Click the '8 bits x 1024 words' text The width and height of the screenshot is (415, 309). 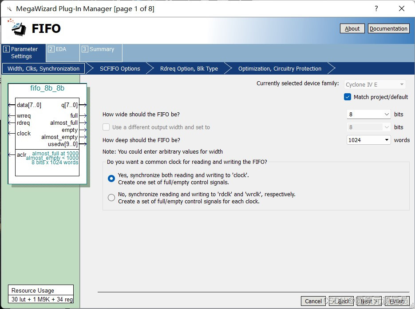coord(55,162)
